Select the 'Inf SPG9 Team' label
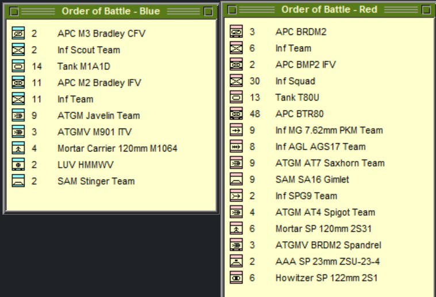 click(x=306, y=196)
